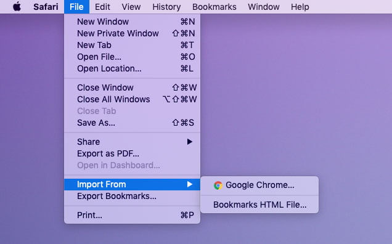
Task: Choose Close All Windows
Action: pyautogui.click(x=133, y=99)
